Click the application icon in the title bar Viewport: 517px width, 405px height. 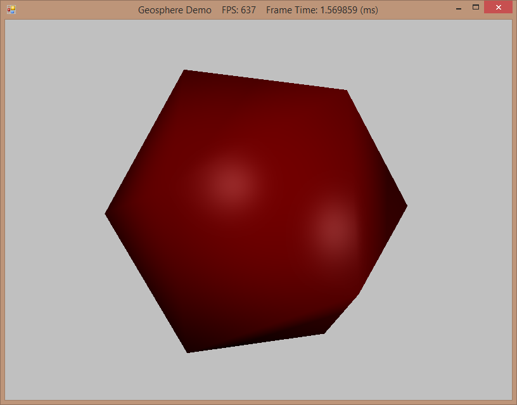pos(11,10)
